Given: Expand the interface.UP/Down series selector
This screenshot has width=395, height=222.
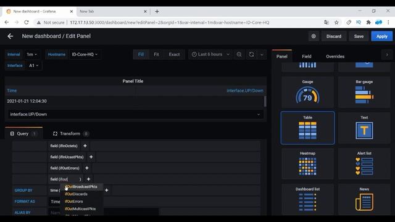Looking at the screenshot, I should coord(136,114).
